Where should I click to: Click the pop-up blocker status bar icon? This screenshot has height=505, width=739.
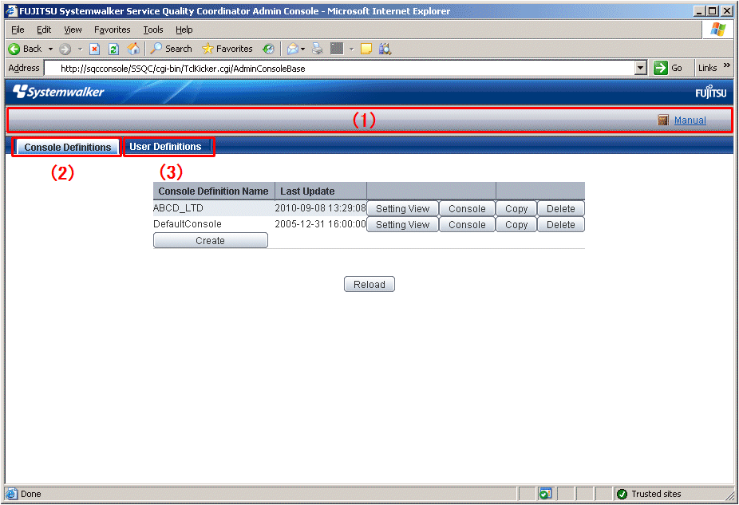coord(545,494)
